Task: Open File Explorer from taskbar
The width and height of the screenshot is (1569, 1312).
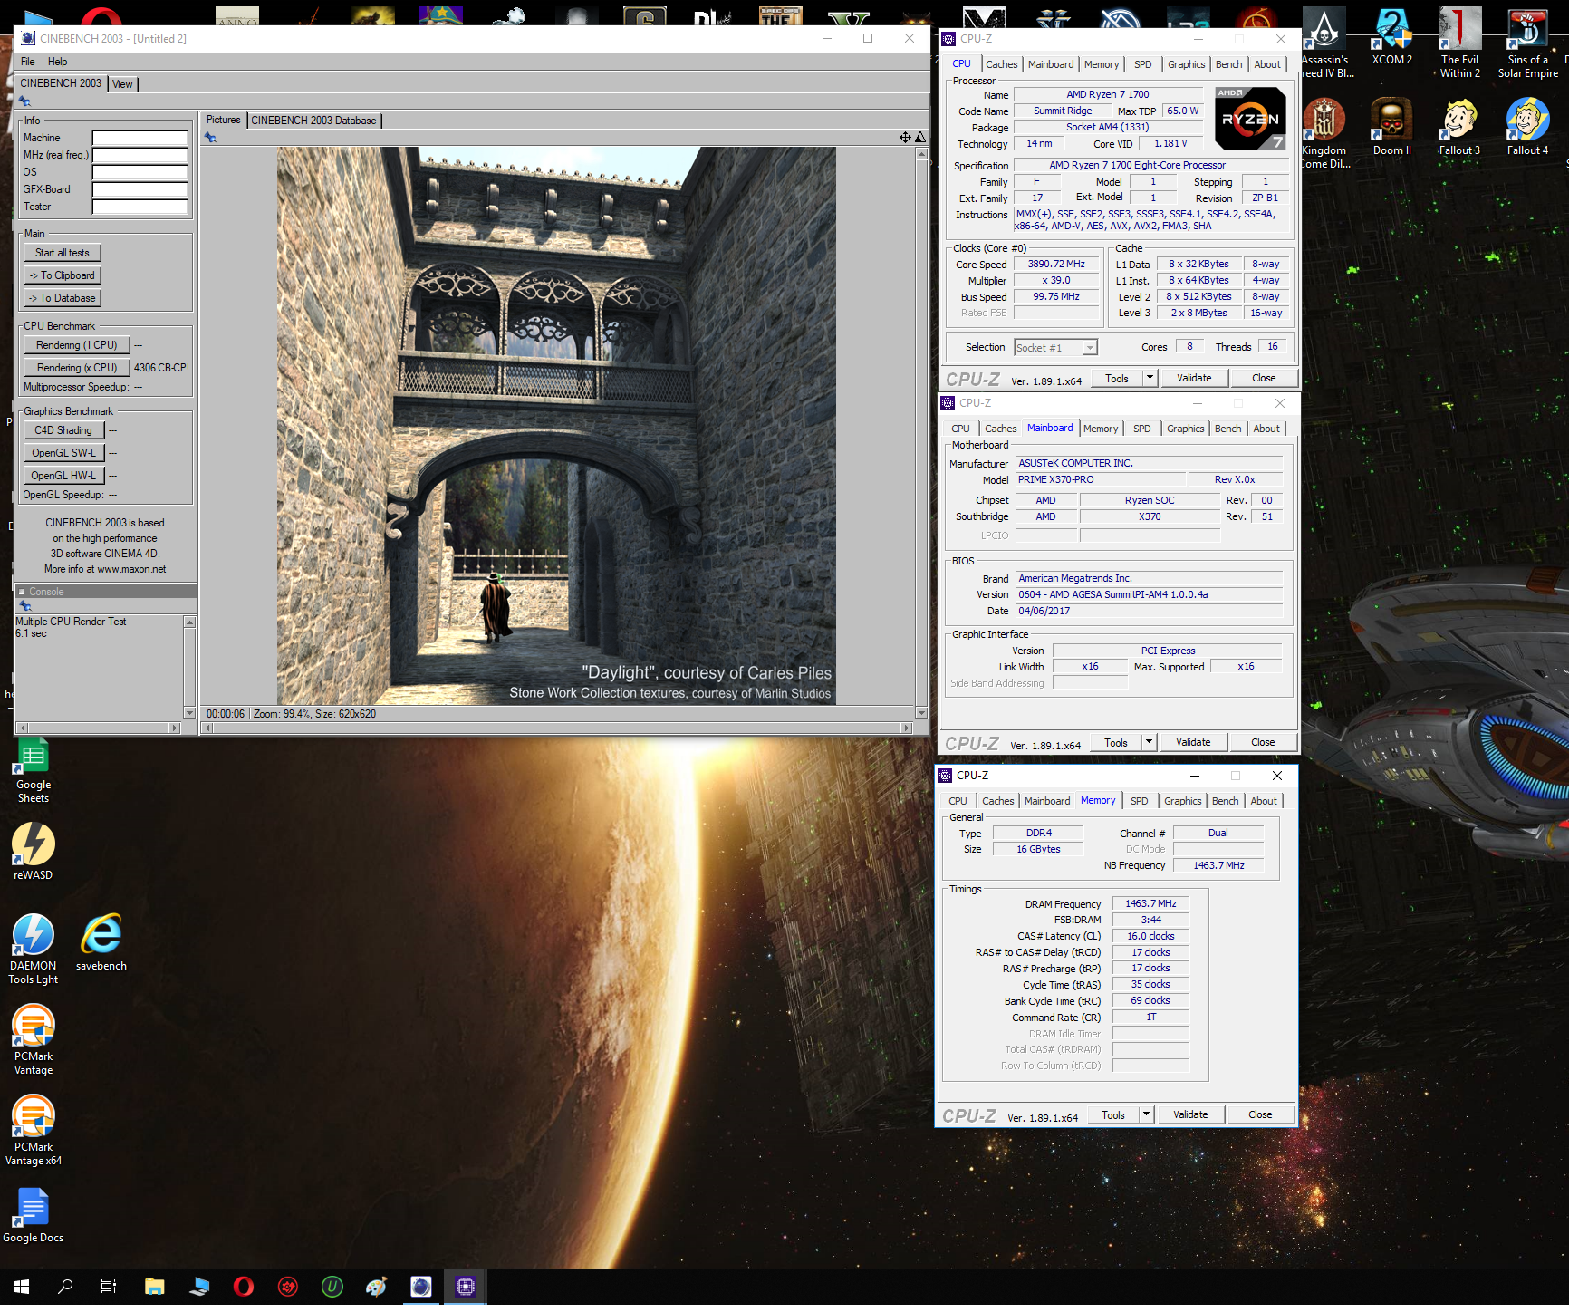Action: (155, 1286)
